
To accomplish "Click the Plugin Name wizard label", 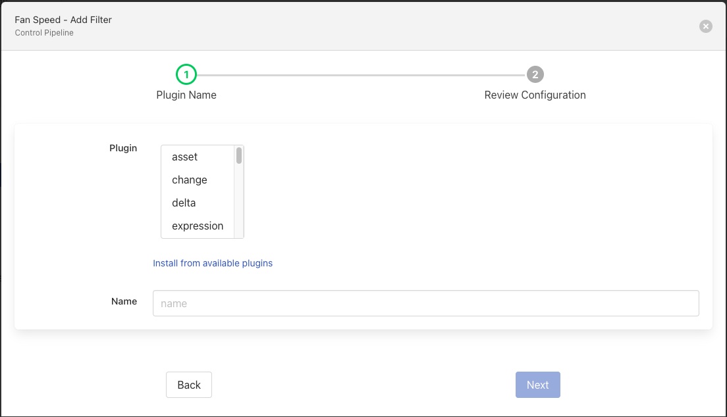I will 186,95.
